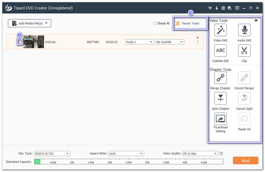The width and height of the screenshot is (265, 172).
Task: Remove DVD.iso with the red X
Action: tap(198, 38)
